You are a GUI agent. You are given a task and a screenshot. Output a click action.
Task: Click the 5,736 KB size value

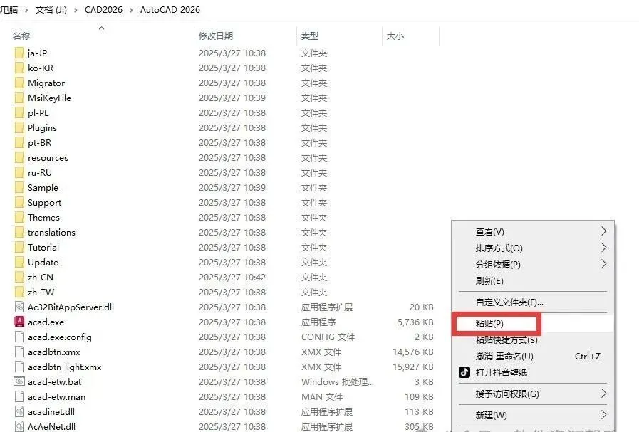(x=415, y=322)
